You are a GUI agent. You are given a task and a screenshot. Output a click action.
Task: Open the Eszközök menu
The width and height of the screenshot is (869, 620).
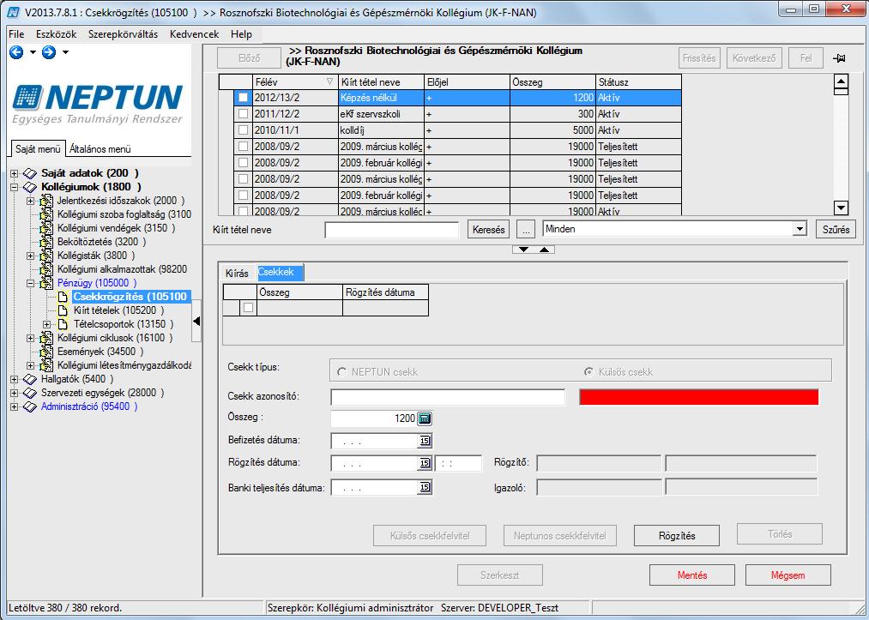coord(57,34)
